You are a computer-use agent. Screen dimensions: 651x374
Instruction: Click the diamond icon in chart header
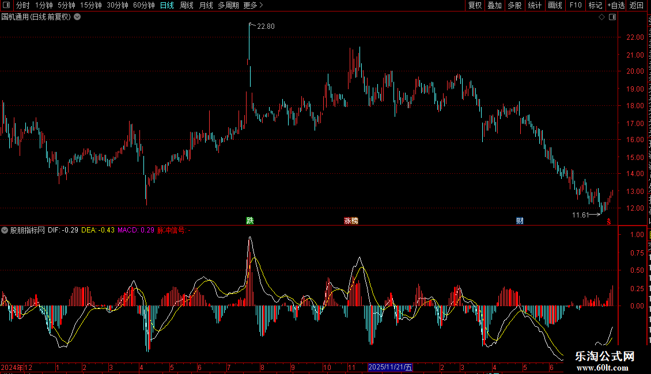point(601,17)
